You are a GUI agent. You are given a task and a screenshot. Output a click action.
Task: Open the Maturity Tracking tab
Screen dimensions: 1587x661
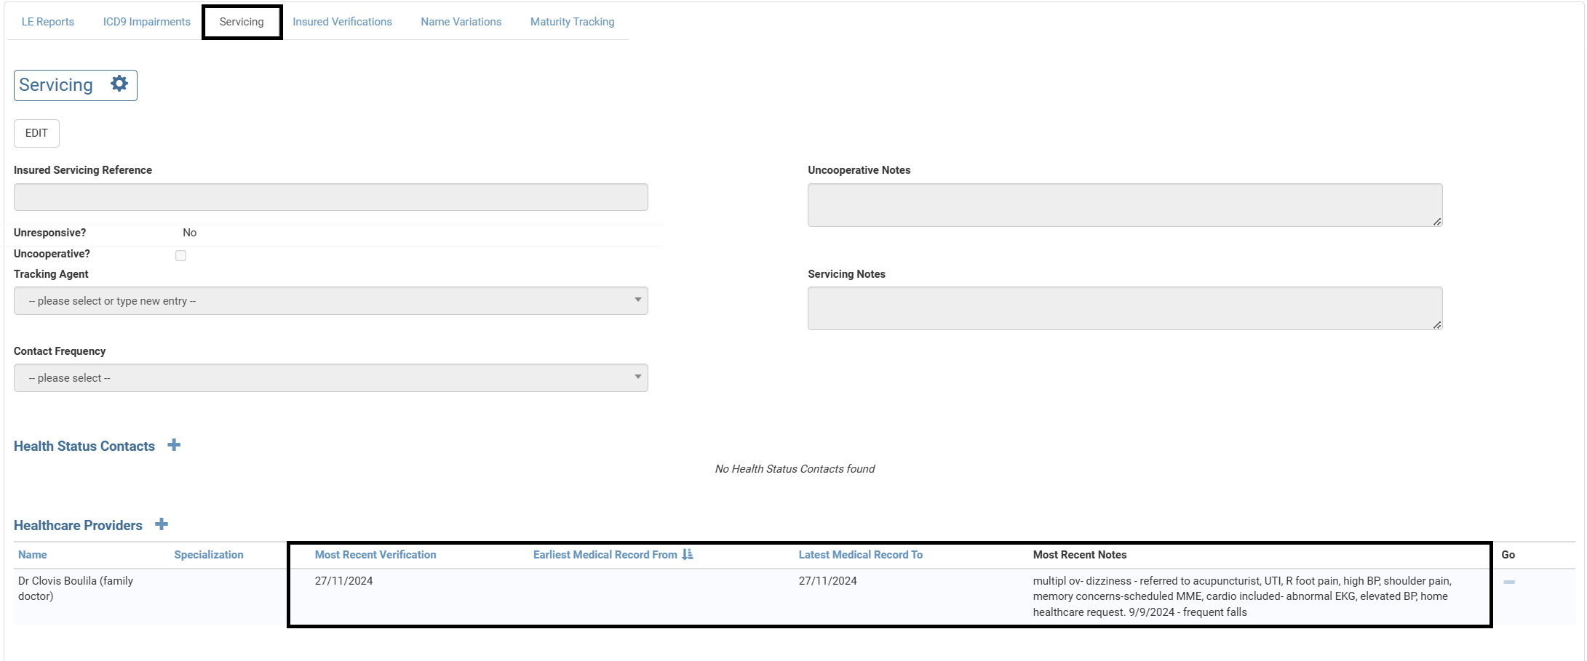point(572,22)
